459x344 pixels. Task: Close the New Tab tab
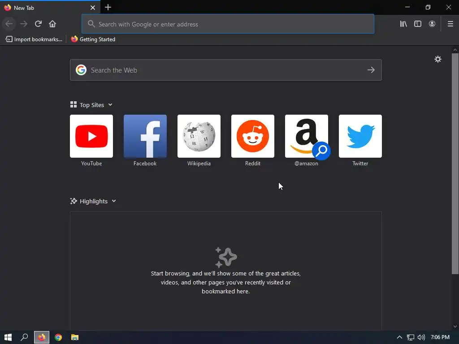(x=93, y=8)
